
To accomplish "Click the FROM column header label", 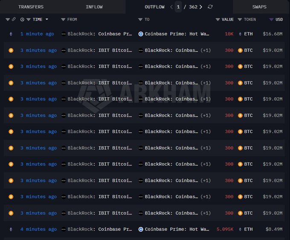I will pyautogui.click(x=72, y=20).
